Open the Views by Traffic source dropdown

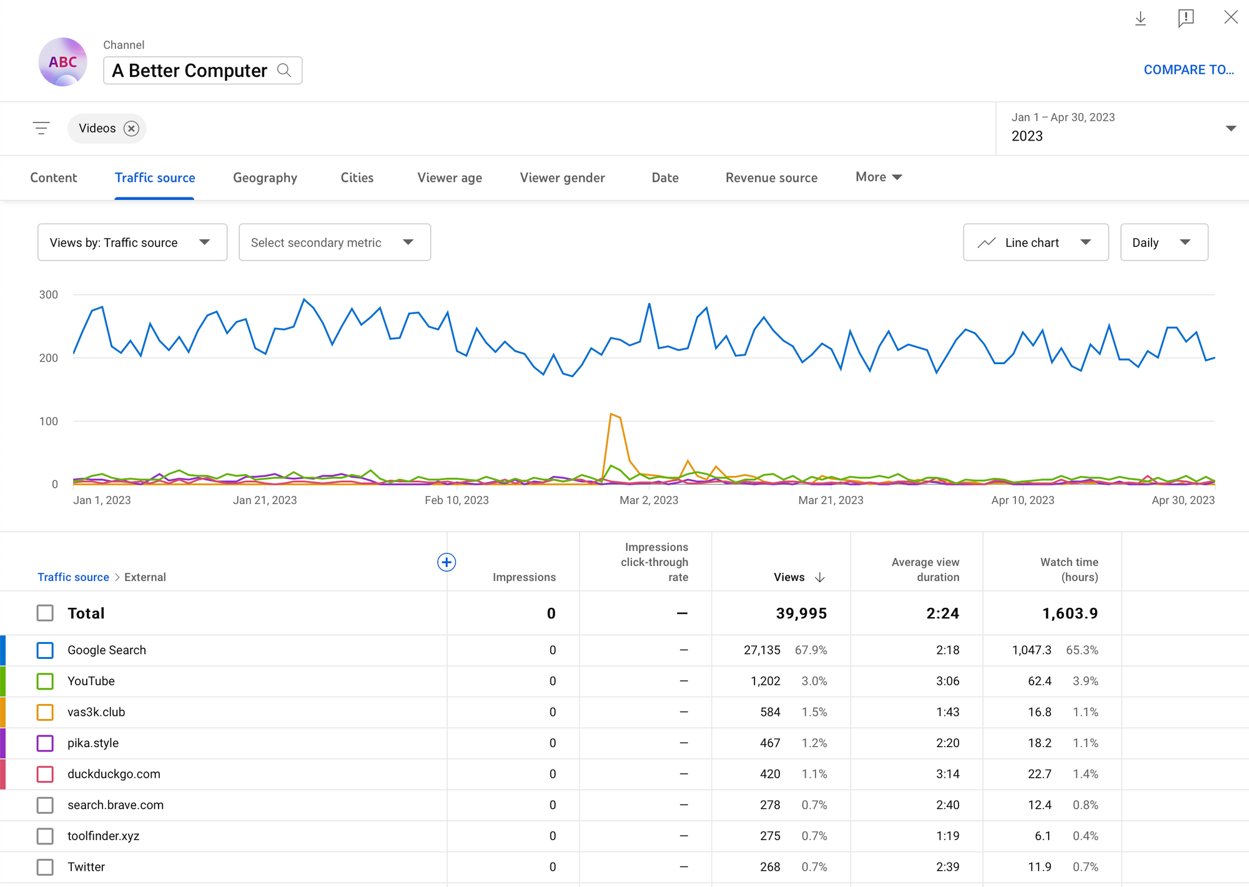click(132, 242)
